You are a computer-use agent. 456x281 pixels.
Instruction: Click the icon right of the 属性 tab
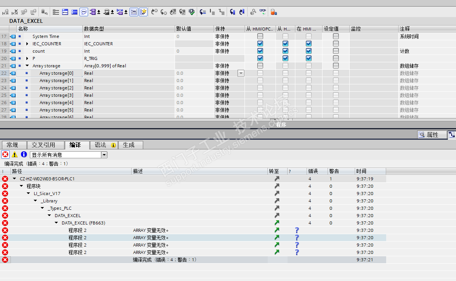coord(451,135)
